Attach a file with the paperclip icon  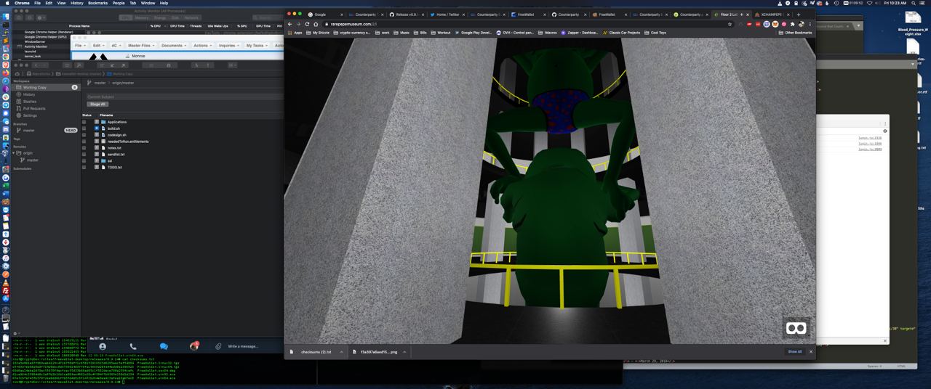tap(218, 347)
